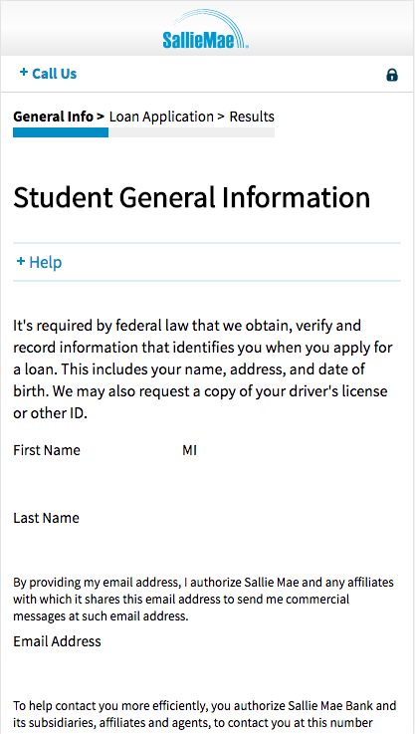Click the plus icon beside Call Us
This screenshot has height=734, width=415.
click(24, 73)
